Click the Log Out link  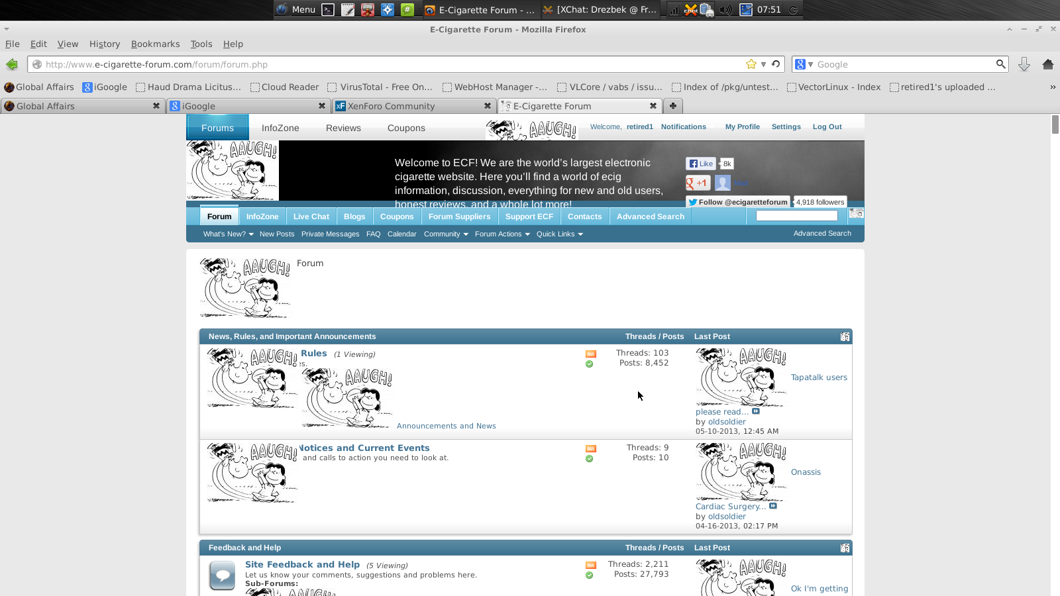pos(827,126)
